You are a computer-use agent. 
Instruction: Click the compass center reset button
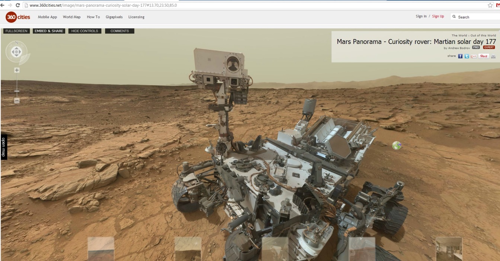tap(16, 52)
